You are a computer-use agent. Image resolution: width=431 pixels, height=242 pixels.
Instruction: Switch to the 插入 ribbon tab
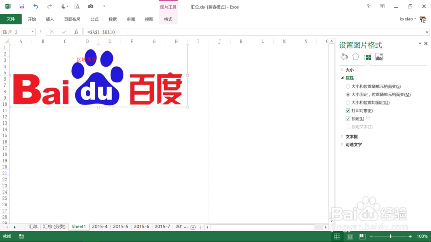pyautogui.click(x=50, y=19)
